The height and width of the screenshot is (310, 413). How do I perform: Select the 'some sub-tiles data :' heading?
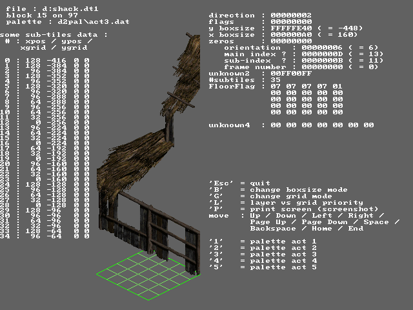(54, 35)
